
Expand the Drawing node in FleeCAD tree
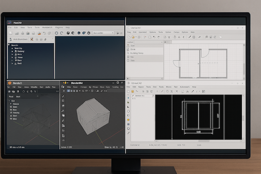12,51
